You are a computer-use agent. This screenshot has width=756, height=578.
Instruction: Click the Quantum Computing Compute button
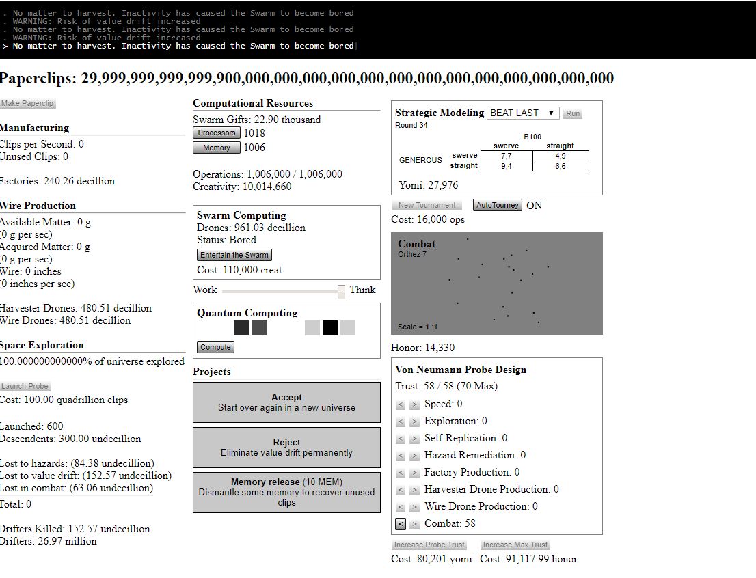(215, 347)
